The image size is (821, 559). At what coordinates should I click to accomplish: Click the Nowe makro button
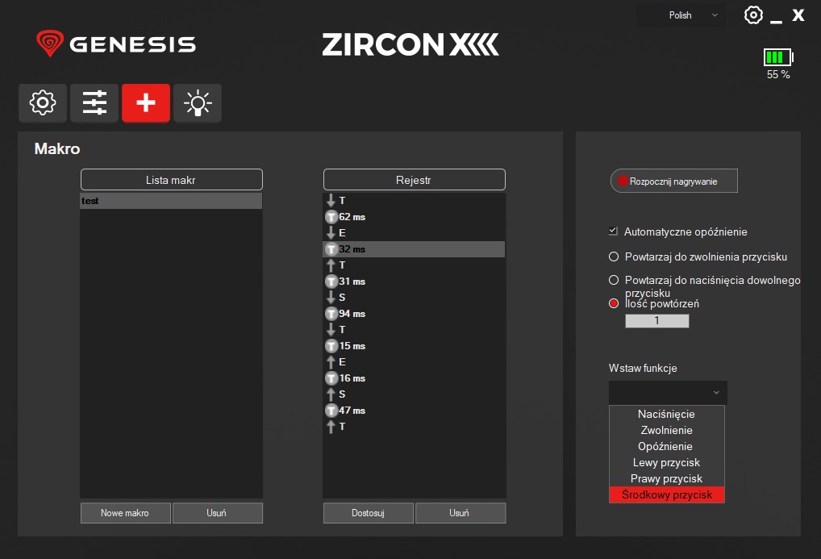pyautogui.click(x=125, y=513)
